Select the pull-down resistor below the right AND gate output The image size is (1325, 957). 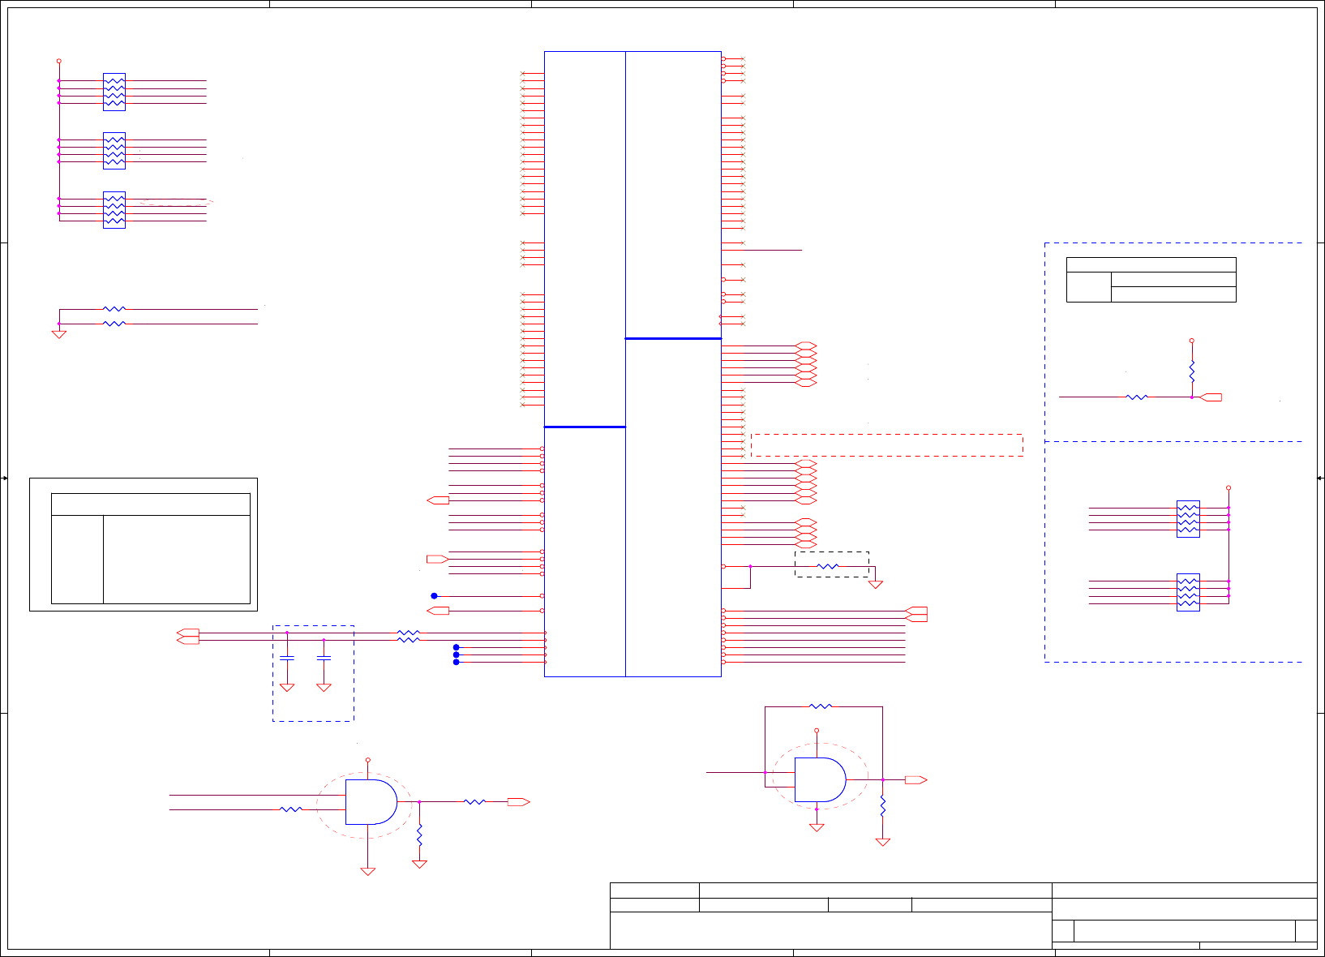[x=883, y=806]
